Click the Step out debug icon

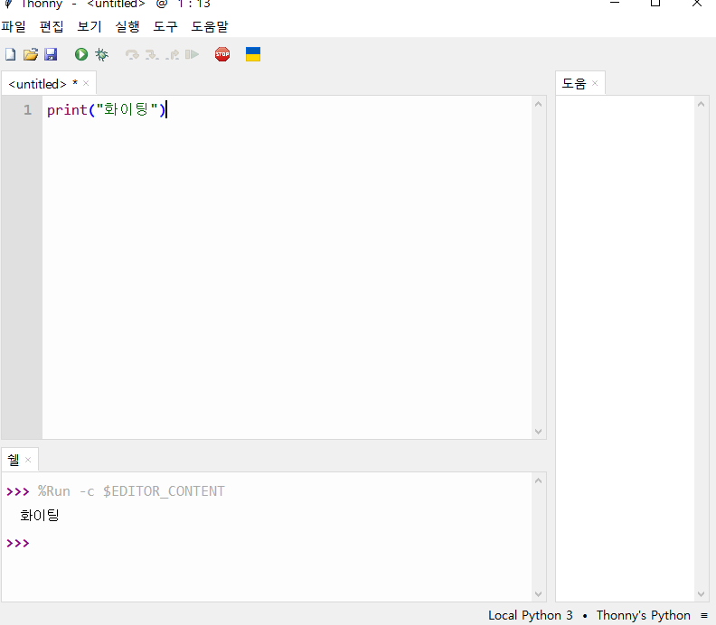(172, 55)
